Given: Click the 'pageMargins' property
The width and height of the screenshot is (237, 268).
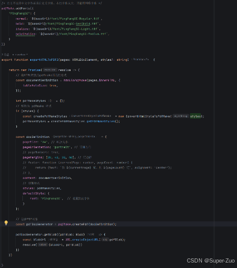Looking at the screenshot, I should 33,157.
